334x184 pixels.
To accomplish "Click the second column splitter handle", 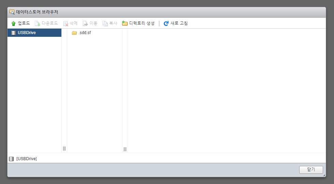I will coord(125,149).
